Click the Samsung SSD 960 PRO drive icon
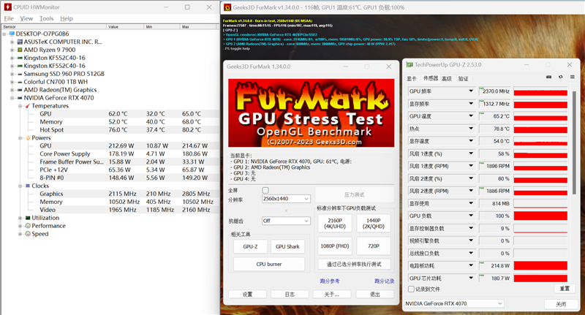Screen dimensions: 585x315 pos(18,74)
